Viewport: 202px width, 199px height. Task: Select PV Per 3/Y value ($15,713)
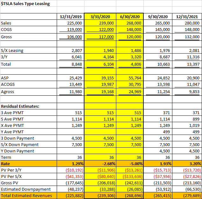(x=162, y=170)
